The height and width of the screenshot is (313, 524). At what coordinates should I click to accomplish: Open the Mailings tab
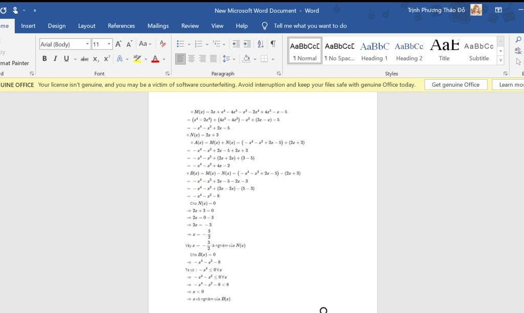[158, 26]
